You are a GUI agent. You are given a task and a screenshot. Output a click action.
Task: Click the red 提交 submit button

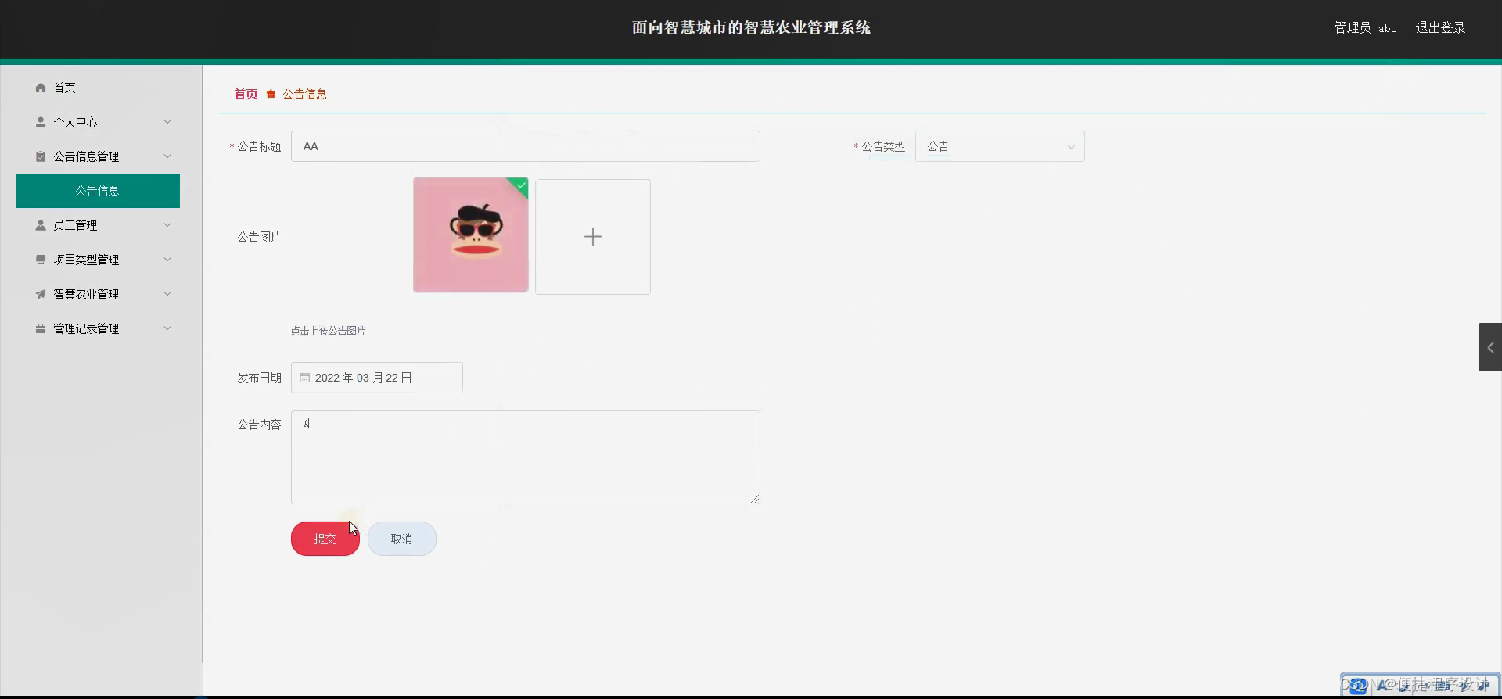coord(325,539)
